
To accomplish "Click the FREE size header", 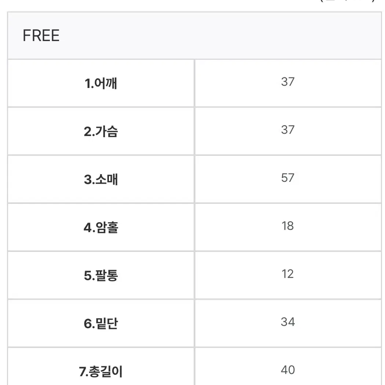I will [x=41, y=36].
